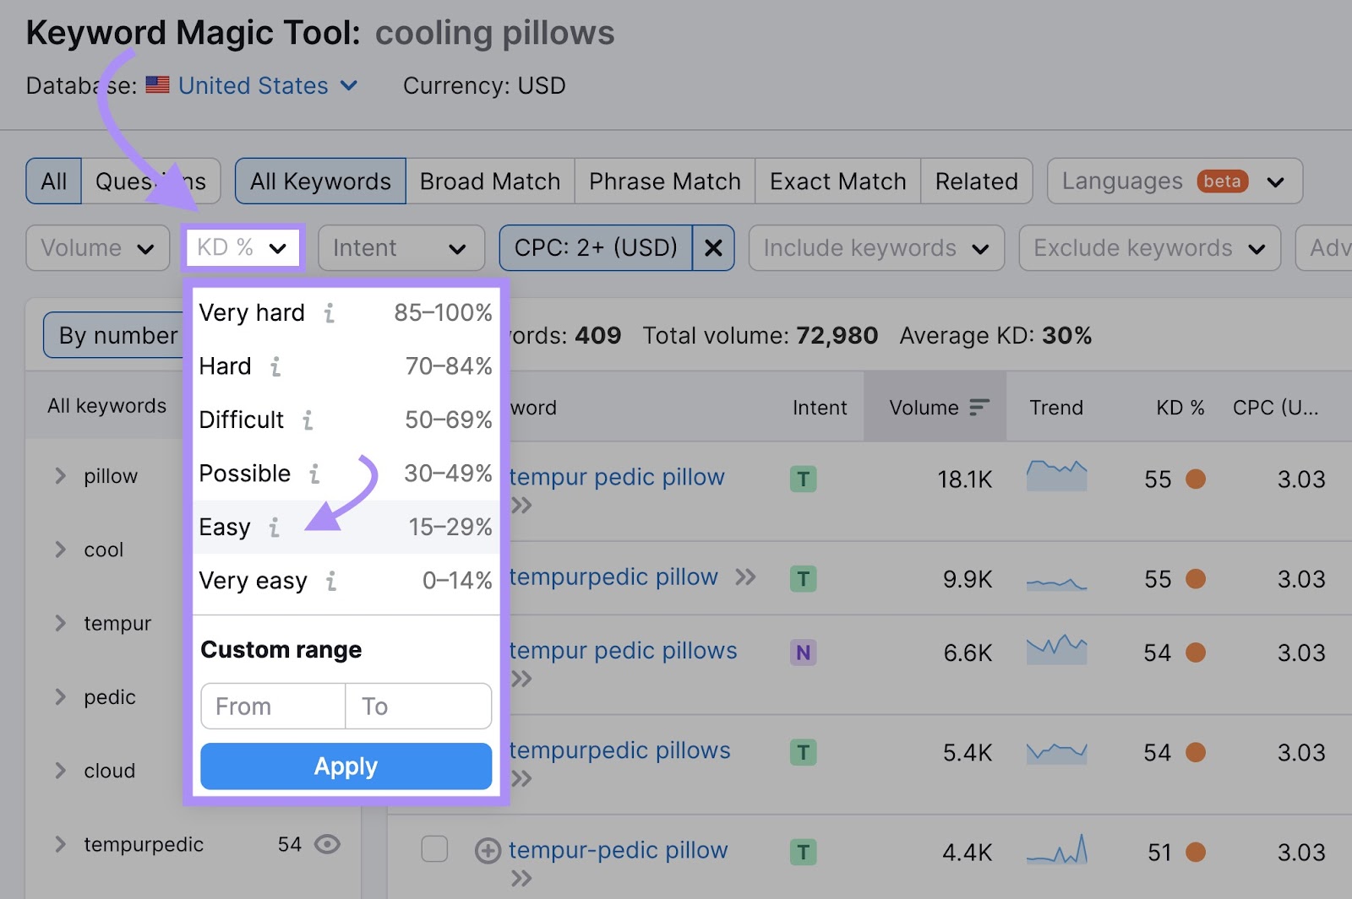Image resolution: width=1352 pixels, height=899 pixels.
Task: Open the Intent filter dropdown
Action: pyautogui.click(x=401, y=248)
